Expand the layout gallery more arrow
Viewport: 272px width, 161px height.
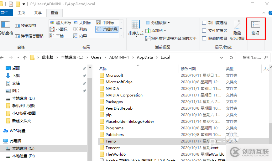click(121, 35)
